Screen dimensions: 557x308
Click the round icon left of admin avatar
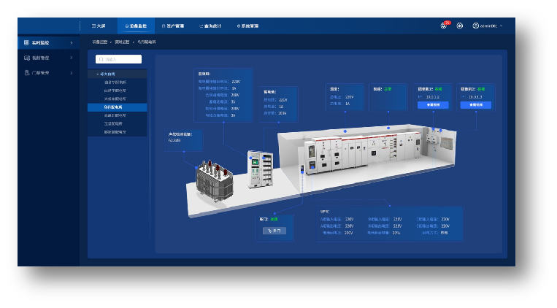tap(460, 26)
